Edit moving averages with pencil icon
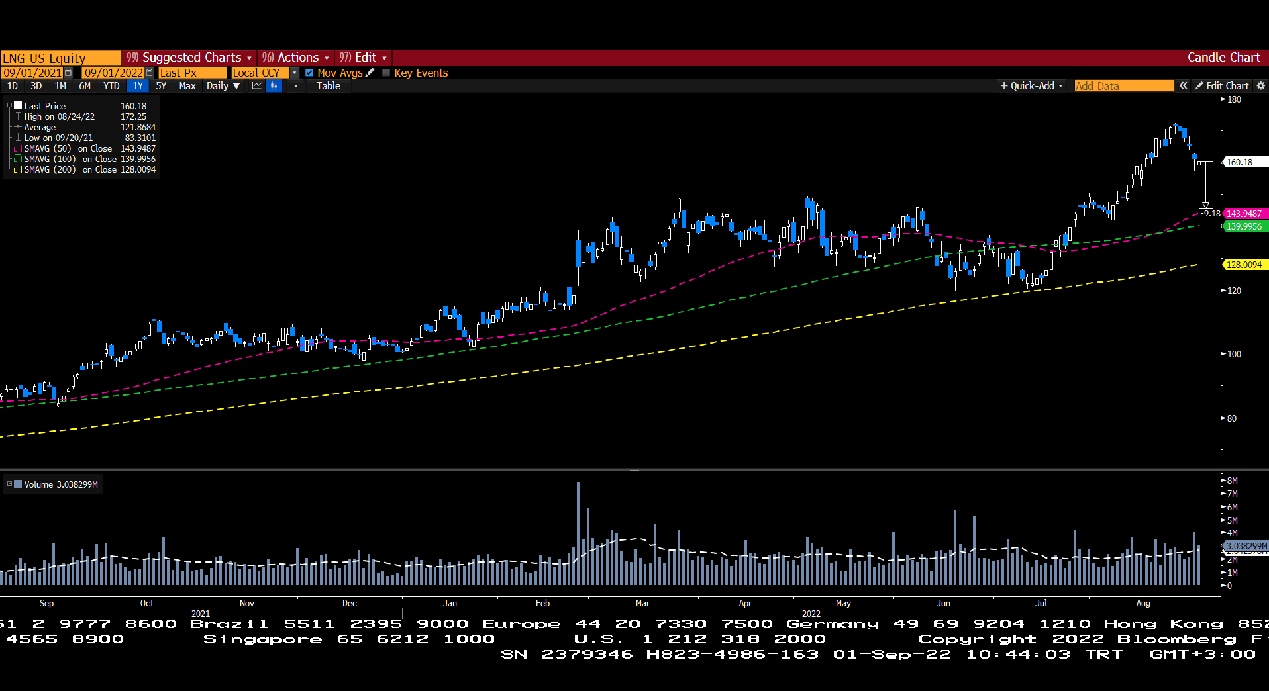The height and width of the screenshot is (691, 1269). pyautogui.click(x=370, y=73)
